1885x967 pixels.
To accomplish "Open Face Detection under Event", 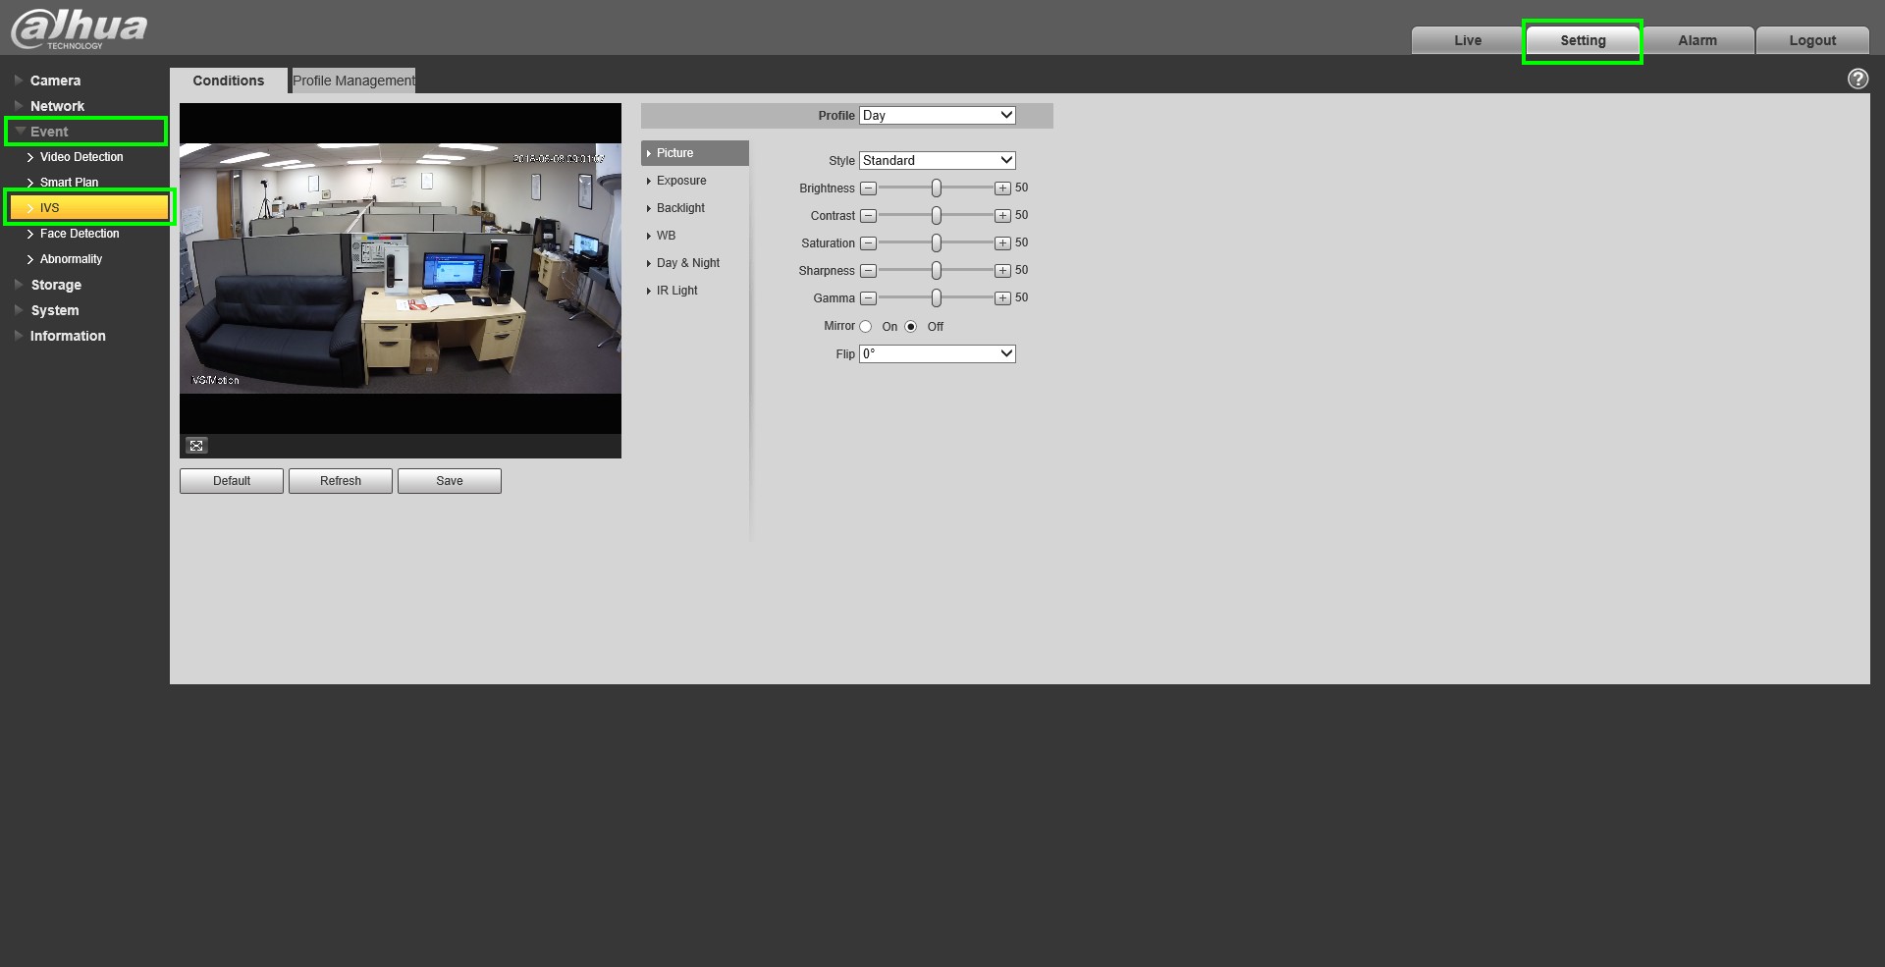I will [80, 234].
